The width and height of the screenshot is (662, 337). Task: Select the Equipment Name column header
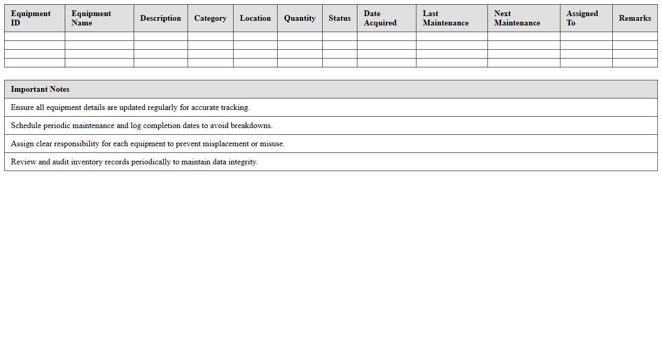[91, 18]
